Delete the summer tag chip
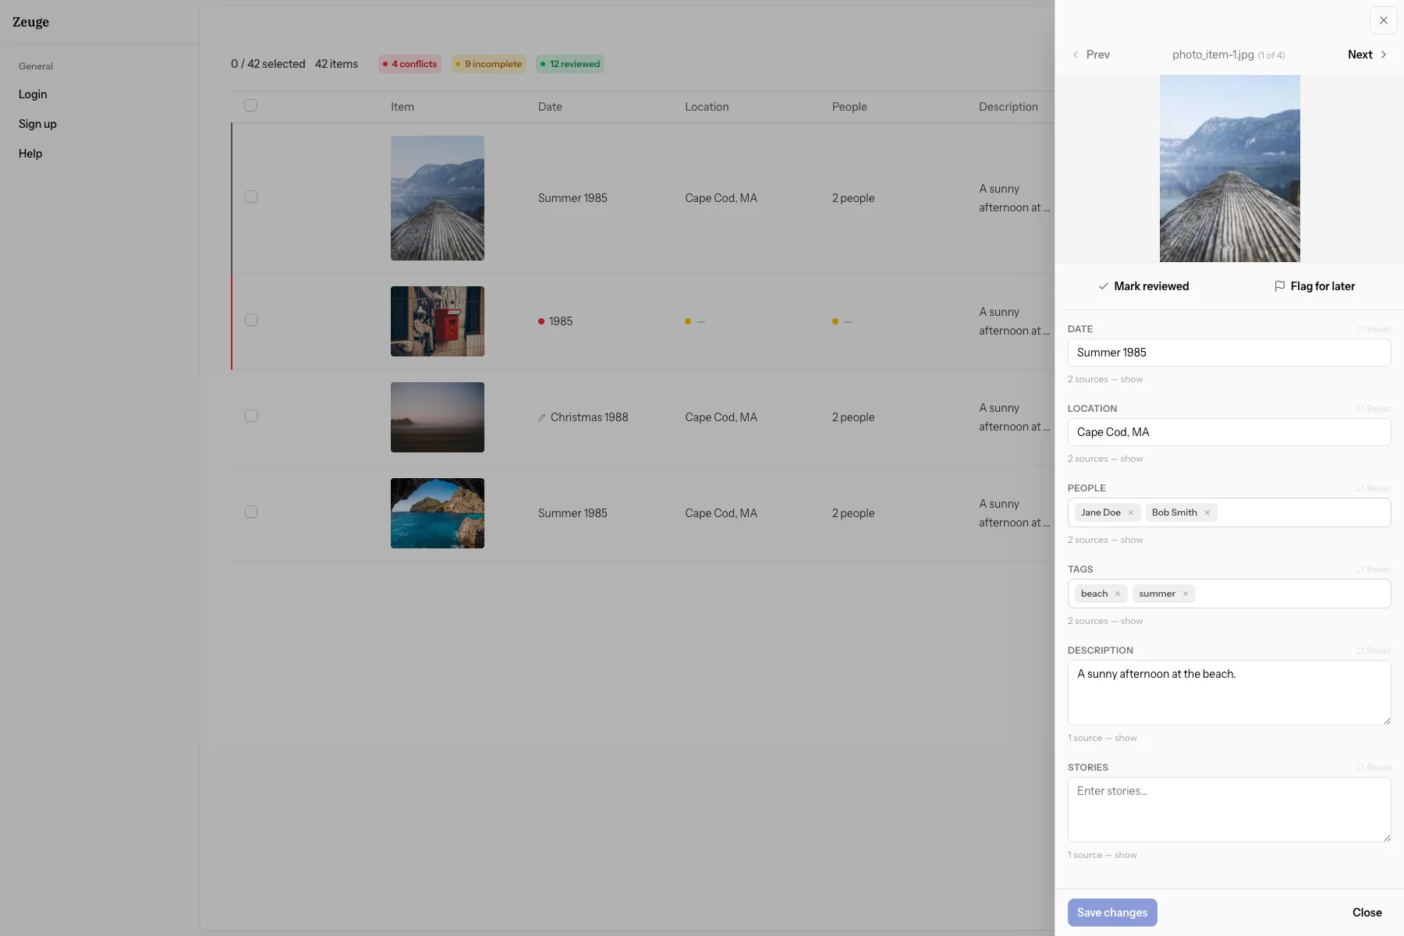 click(1186, 594)
